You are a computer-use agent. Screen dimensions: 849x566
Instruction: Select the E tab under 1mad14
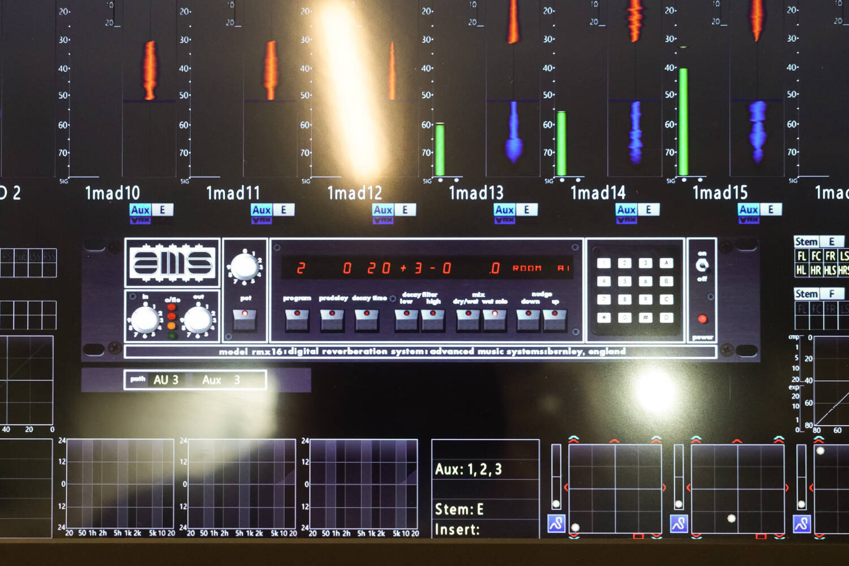[649, 210]
